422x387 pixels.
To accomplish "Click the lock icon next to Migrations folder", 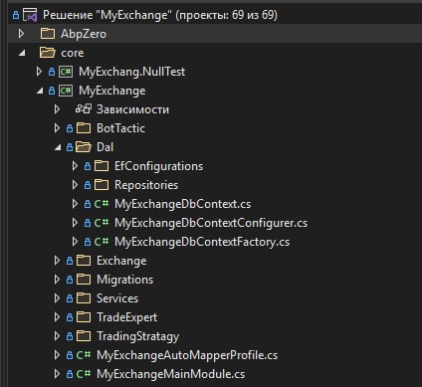I will (x=70, y=280).
